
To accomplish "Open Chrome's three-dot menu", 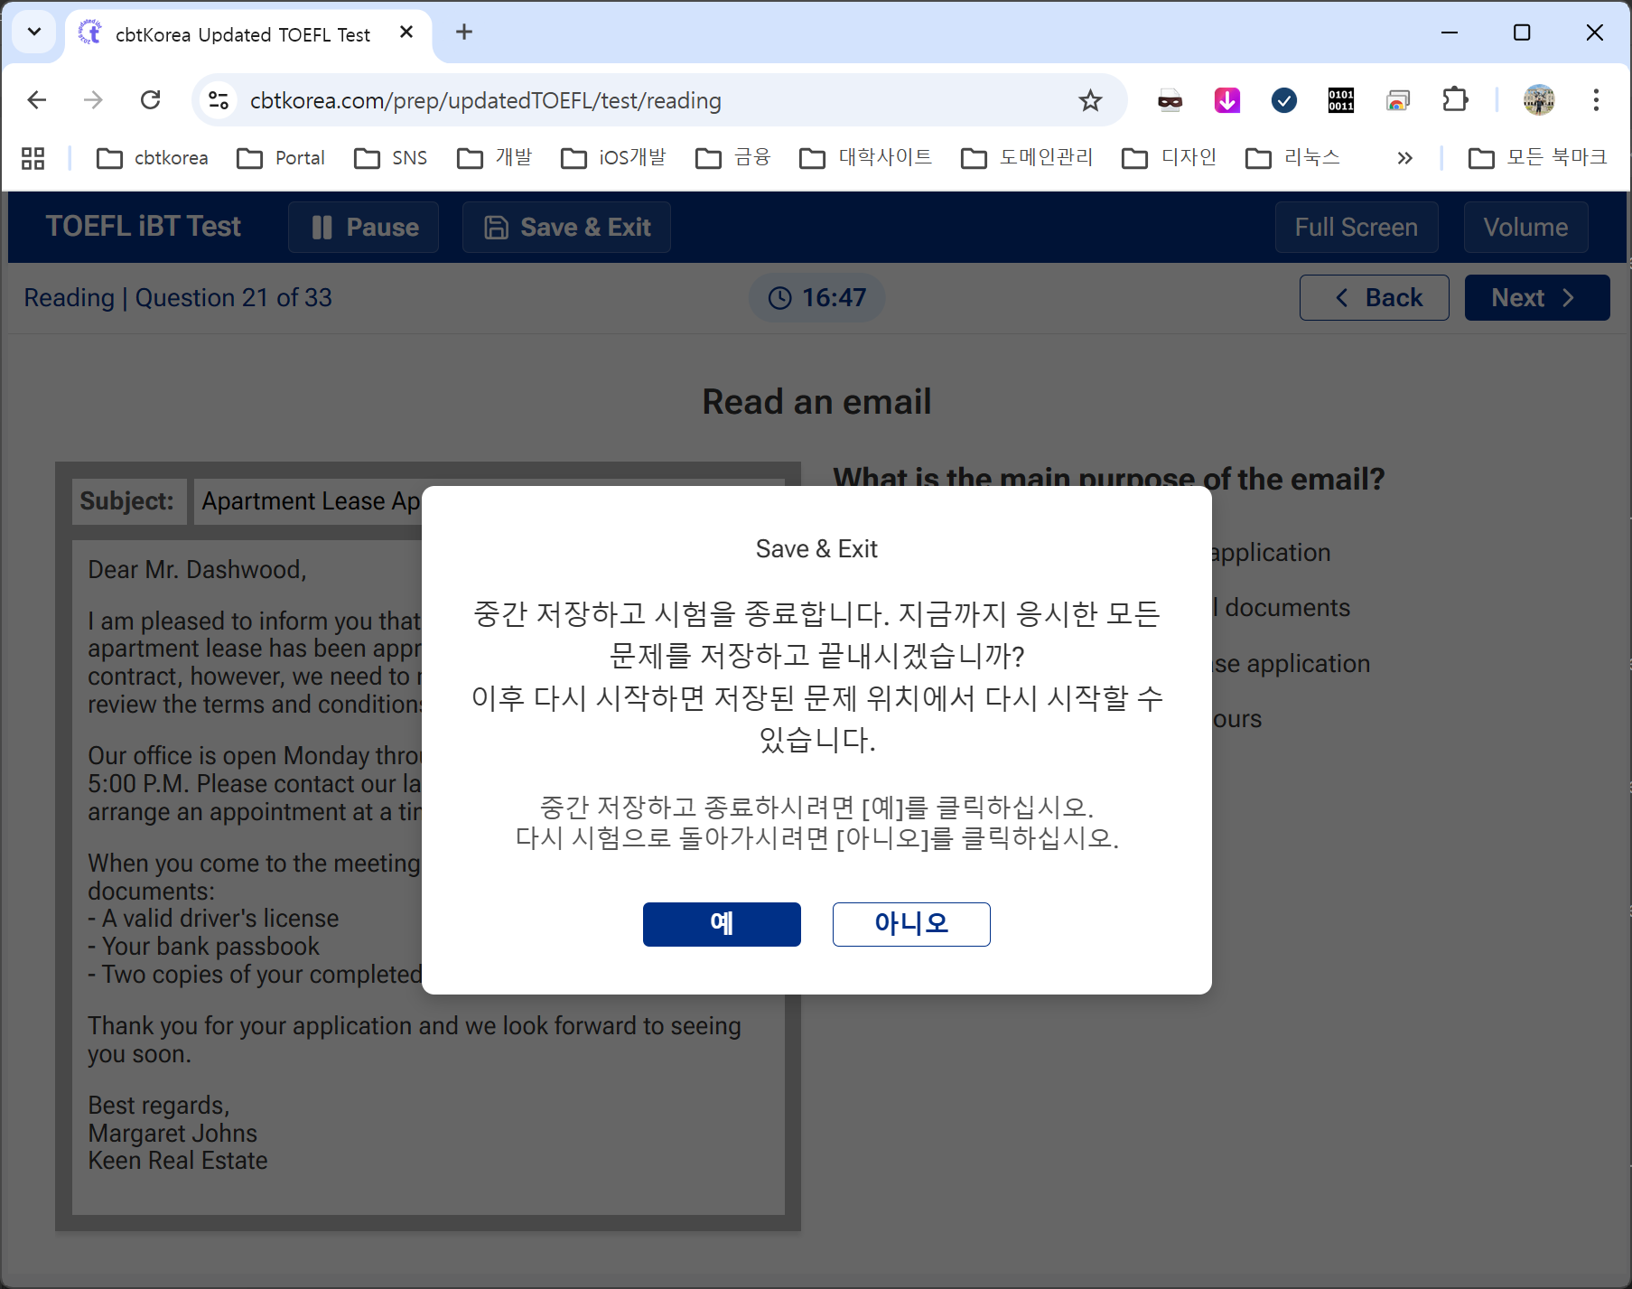I will 1596,100.
